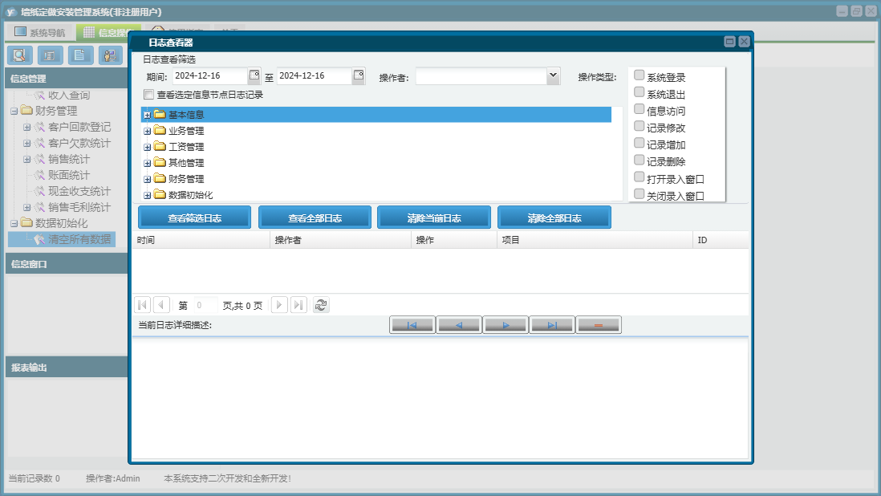Show previous log detail record
The image size is (881, 496).
[x=458, y=325]
